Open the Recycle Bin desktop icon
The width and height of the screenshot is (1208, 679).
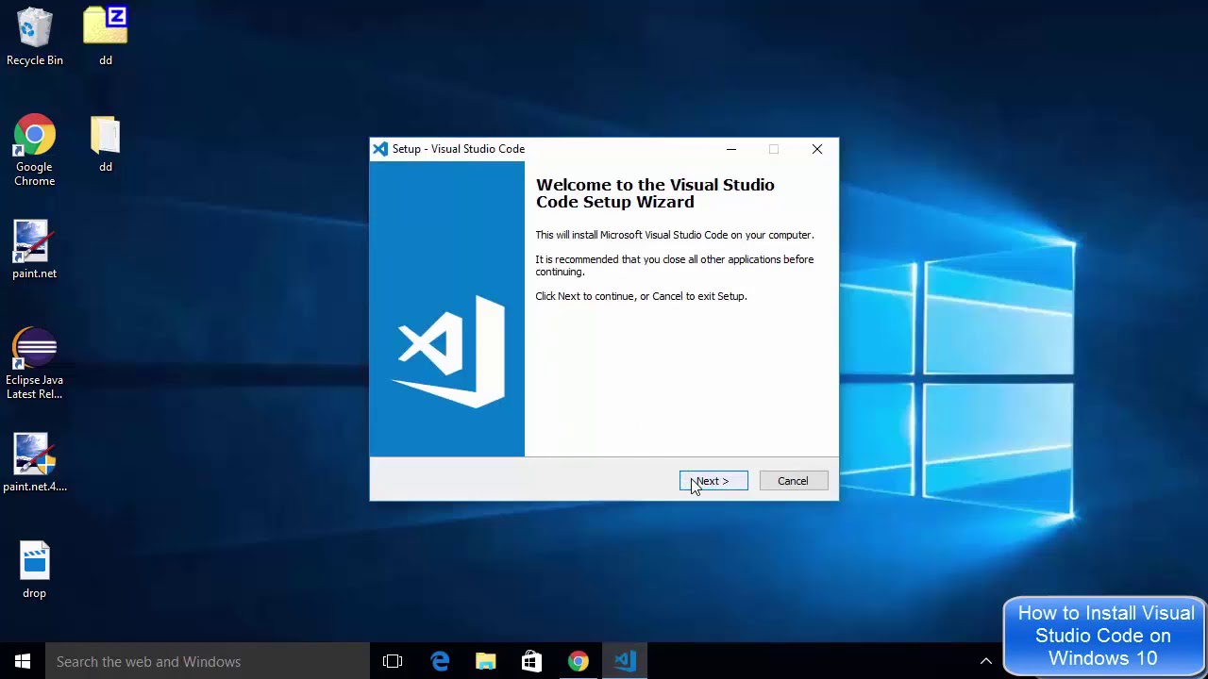tap(35, 38)
